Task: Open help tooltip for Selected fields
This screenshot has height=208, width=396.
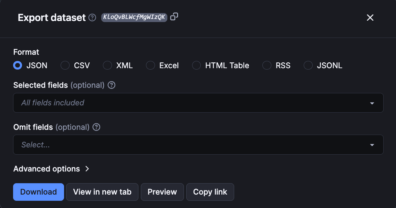Action: pos(111,85)
